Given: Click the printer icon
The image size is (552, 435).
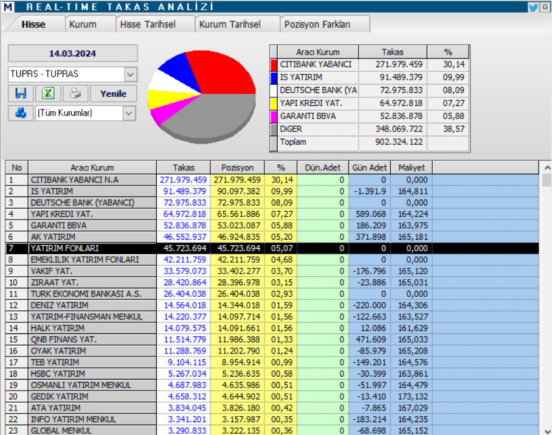Looking at the screenshot, I should (x=74, y=94).
